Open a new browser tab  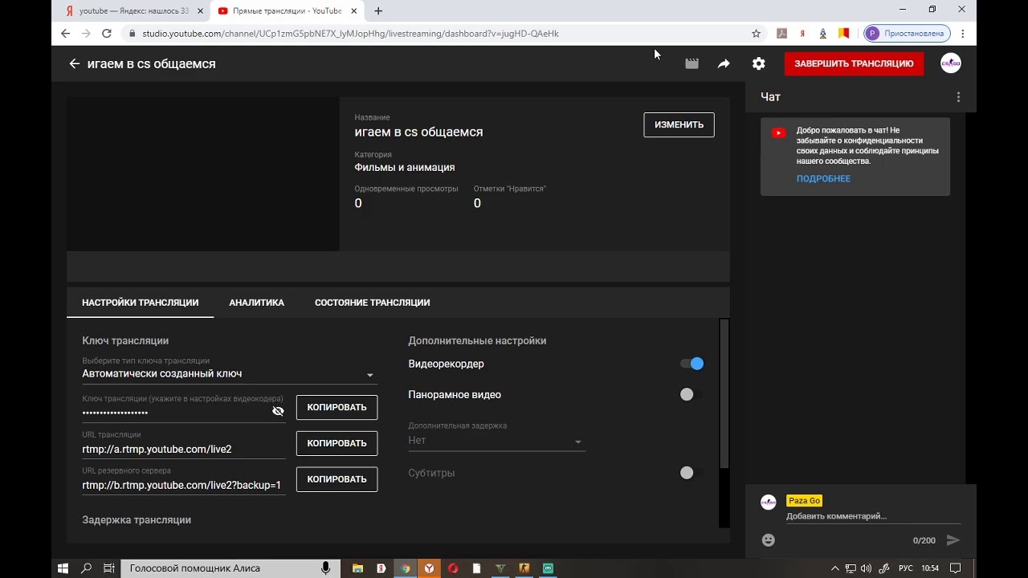(378, 10)
